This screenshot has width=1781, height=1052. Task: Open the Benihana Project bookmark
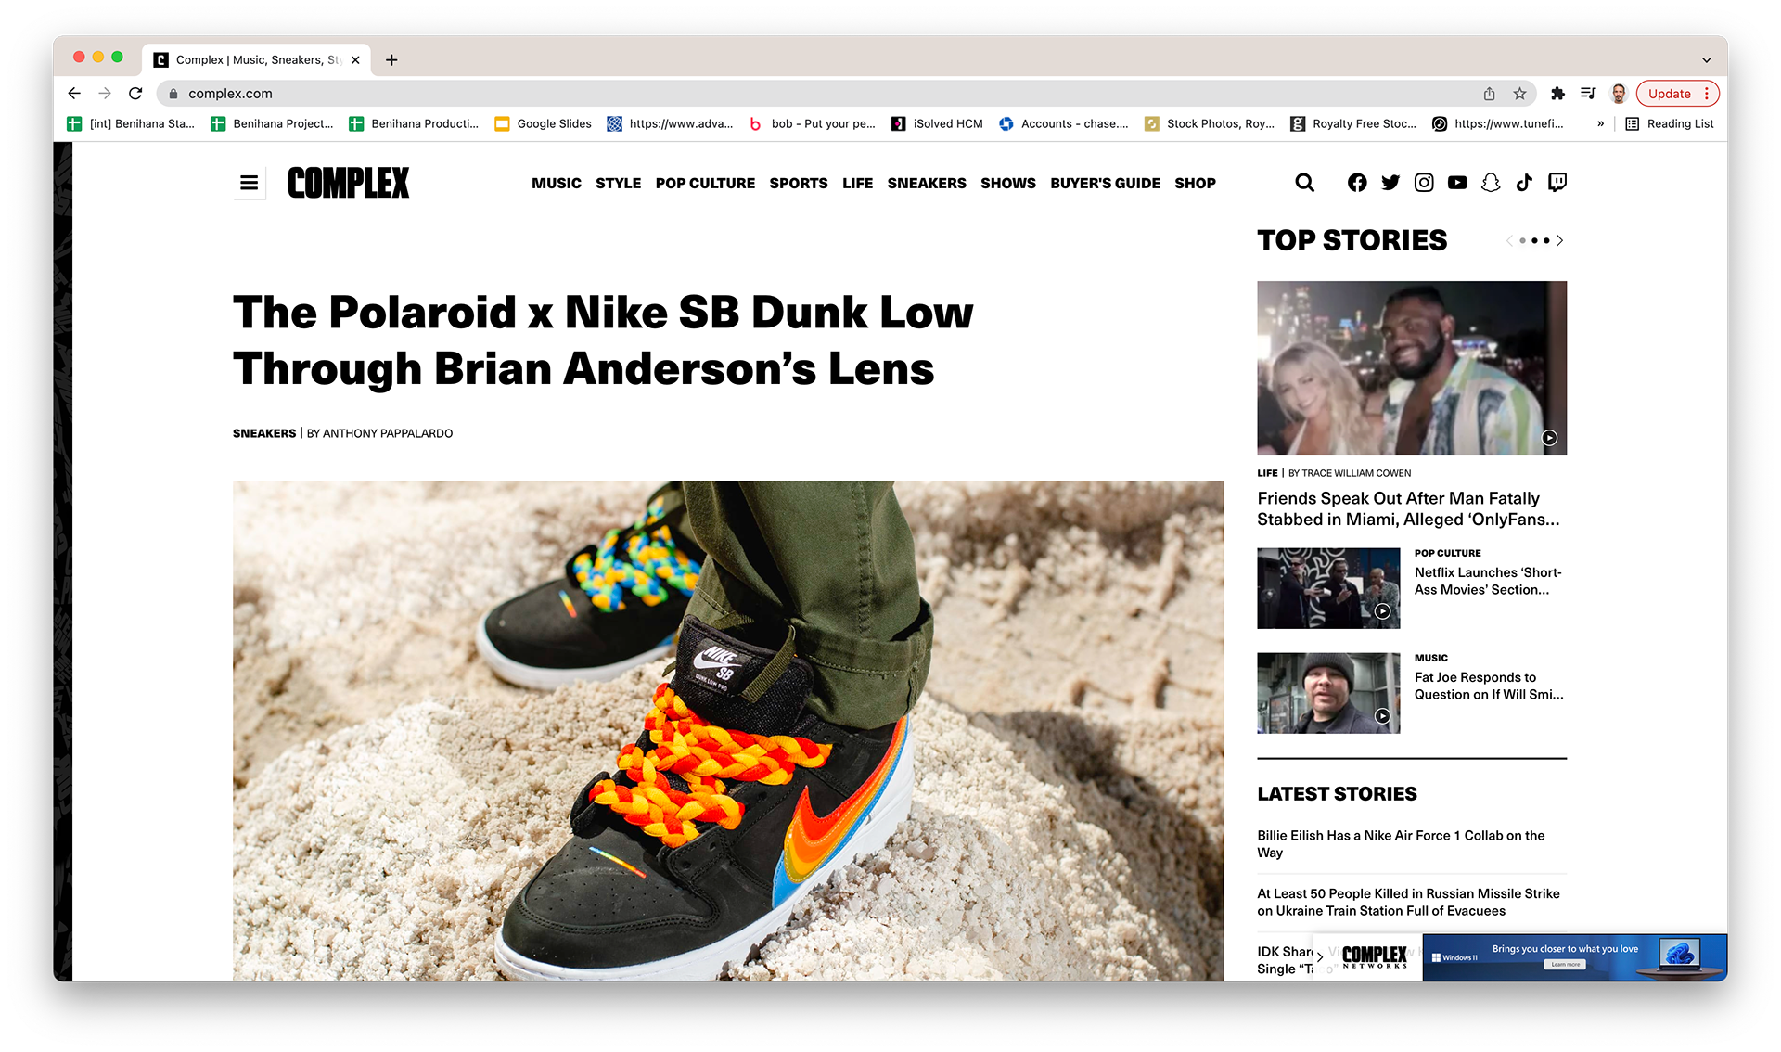pyautogui.click(x=272, y=123)
